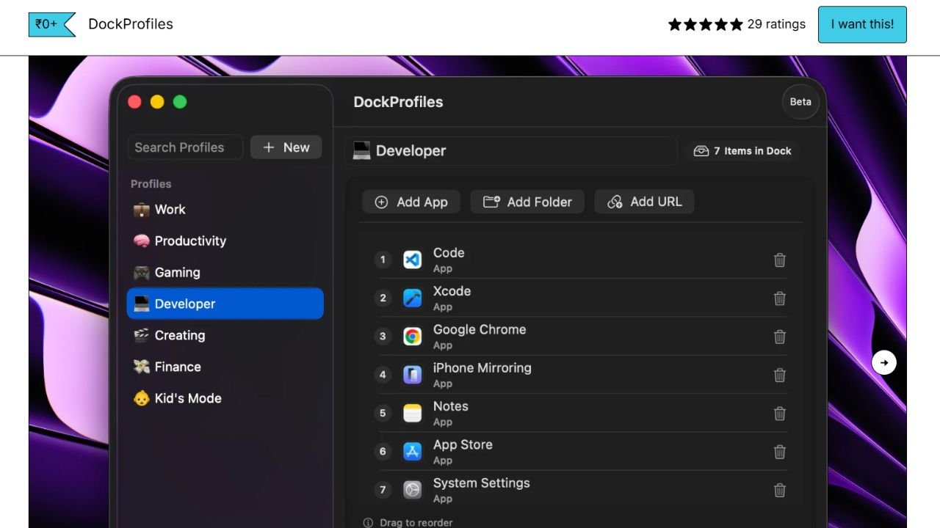The width and height of the screenshot is (940, 528).
Task: Click the laptop emoji beside Developer title
Action: click(361, 150)
